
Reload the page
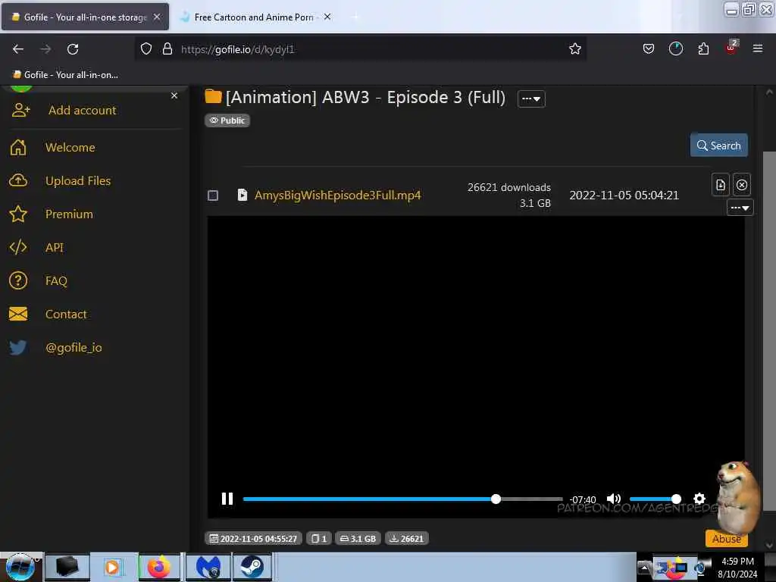coord(73,49)
